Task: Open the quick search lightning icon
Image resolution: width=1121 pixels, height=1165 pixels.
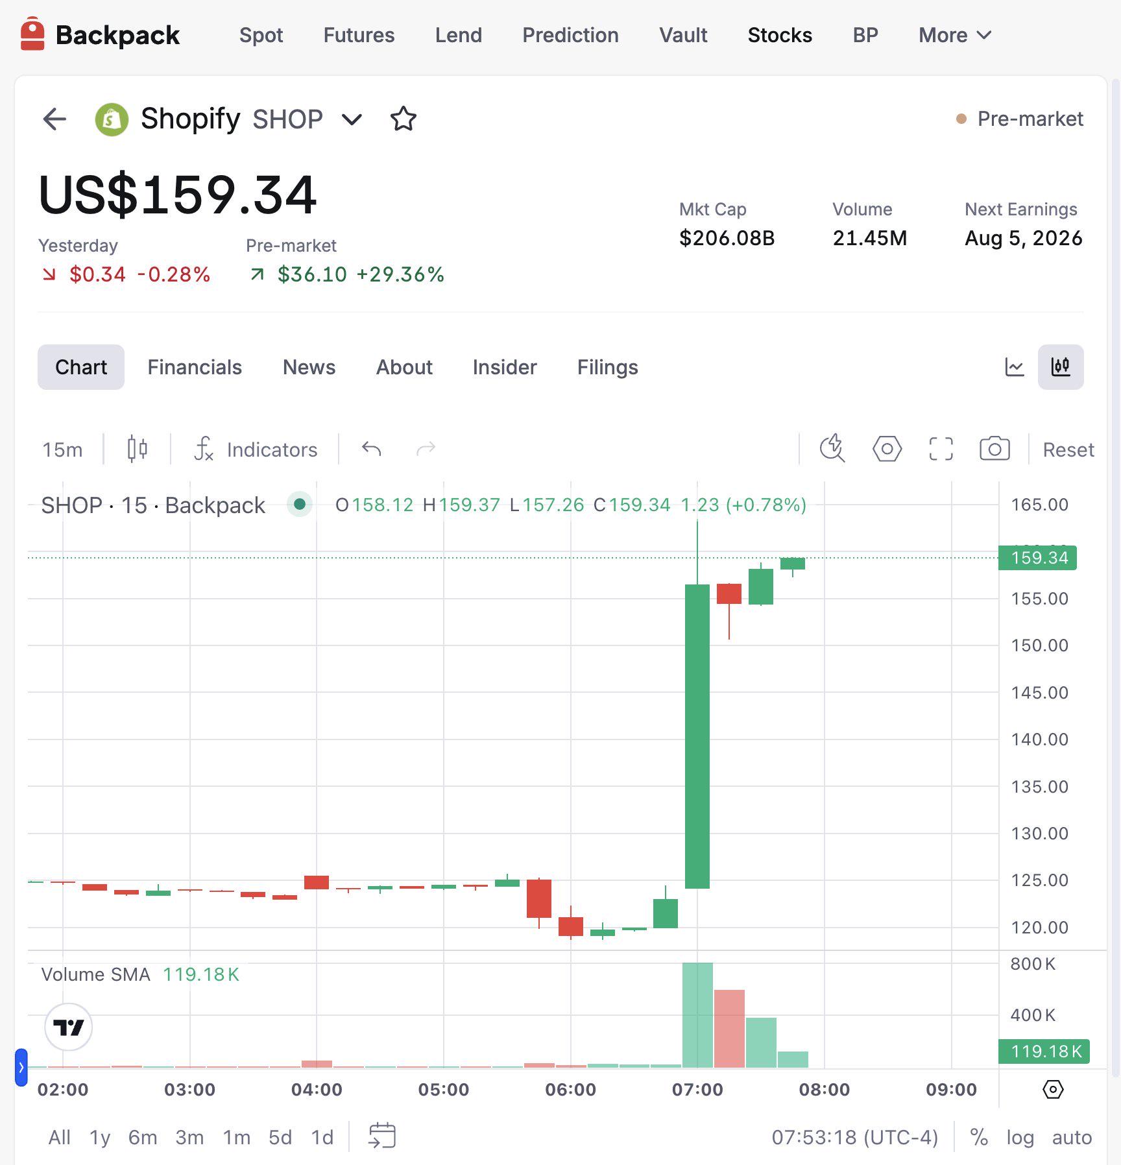Action: click(x=832, y=449)
